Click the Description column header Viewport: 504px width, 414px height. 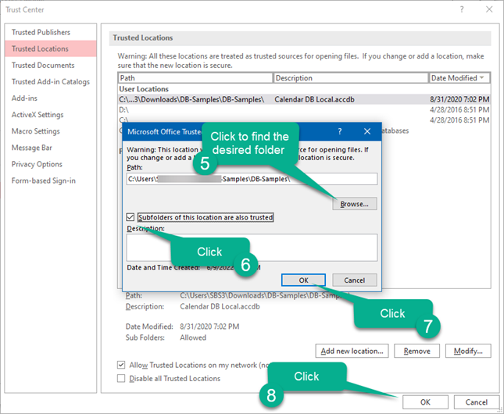(350, 78)
